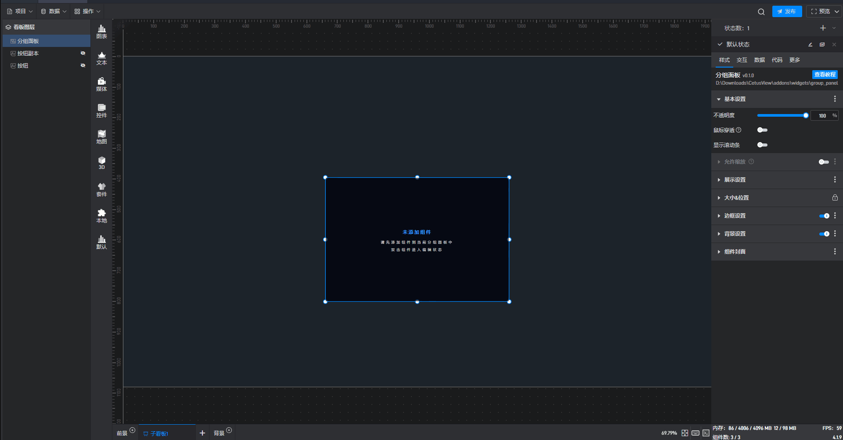The width and height of the screenshot is (843, 440).
Task: Toggle the 显示滚动条 switch
Action: pyautogui.click(x=762, y=145)
